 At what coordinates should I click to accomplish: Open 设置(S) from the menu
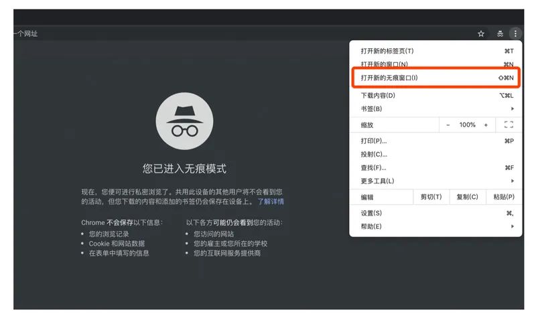coord(435,213)
